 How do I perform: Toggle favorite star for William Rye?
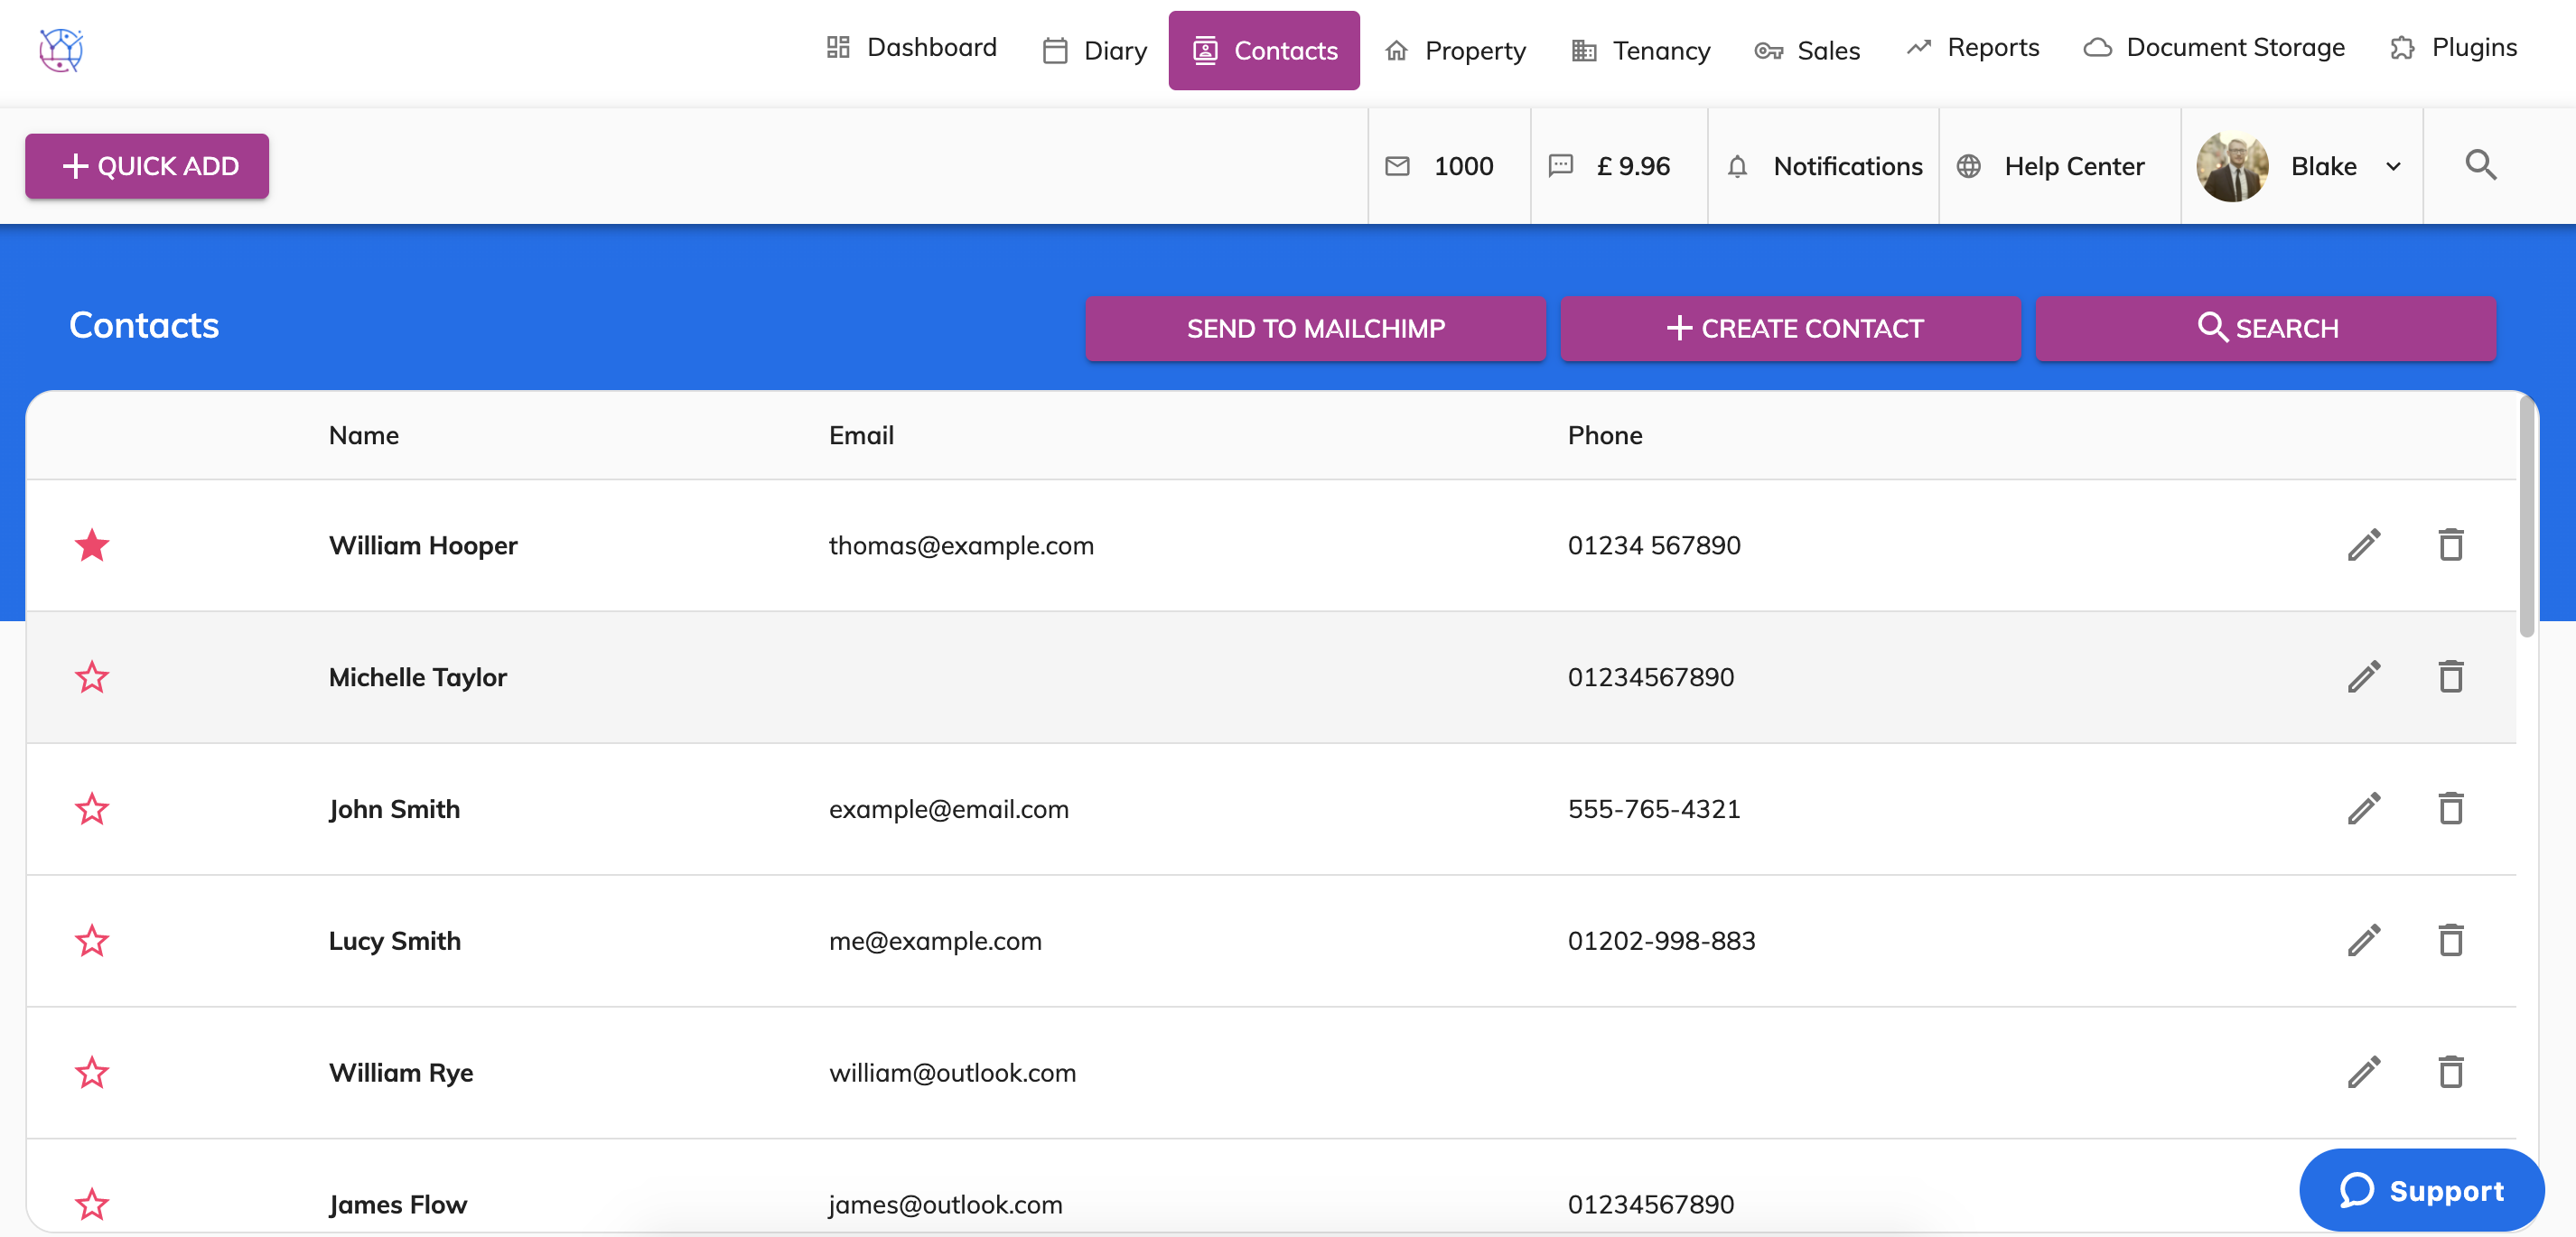tap(92, 1073)
